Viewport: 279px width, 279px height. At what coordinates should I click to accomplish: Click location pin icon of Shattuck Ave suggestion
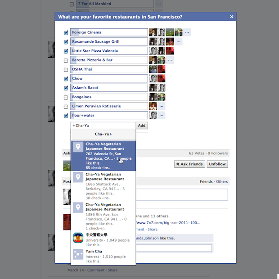78,177
